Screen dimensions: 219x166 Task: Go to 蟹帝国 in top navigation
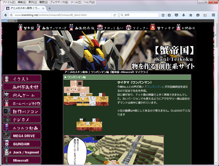[x=26, y=27]
